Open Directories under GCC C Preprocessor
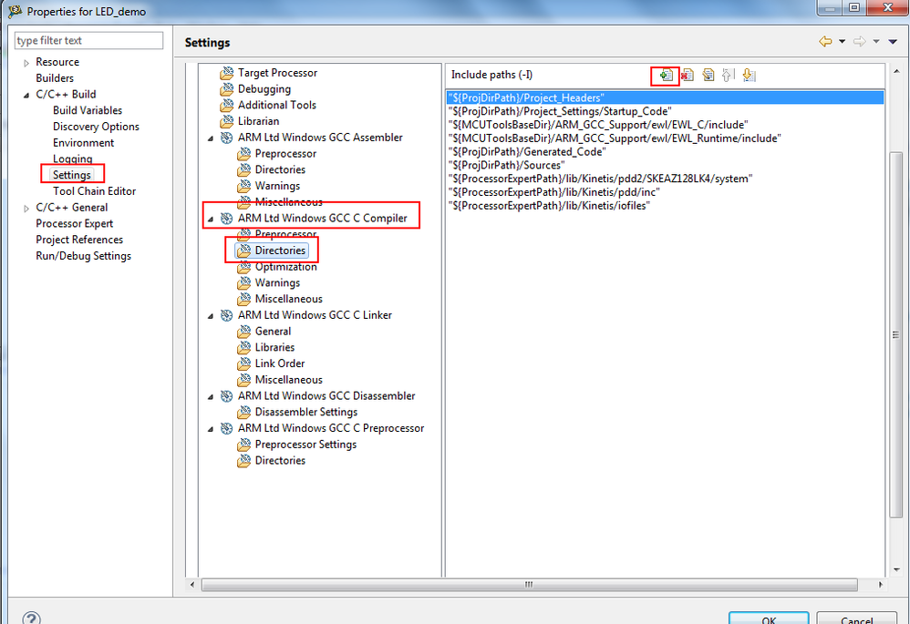Image resolution: width=910 pixels, height=624 pixels. 280,460
